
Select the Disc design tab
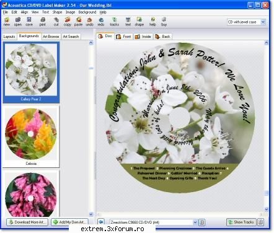[105, 36]
